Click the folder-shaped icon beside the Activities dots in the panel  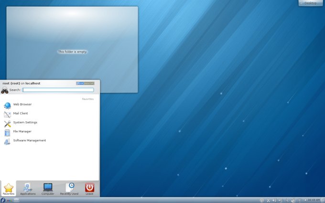(16, 200)
